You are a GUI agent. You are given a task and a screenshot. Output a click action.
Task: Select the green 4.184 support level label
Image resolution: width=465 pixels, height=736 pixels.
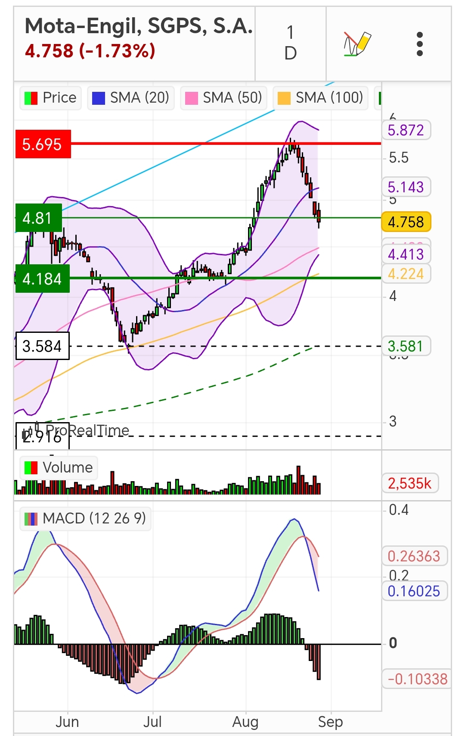click(x=43, y=279)
